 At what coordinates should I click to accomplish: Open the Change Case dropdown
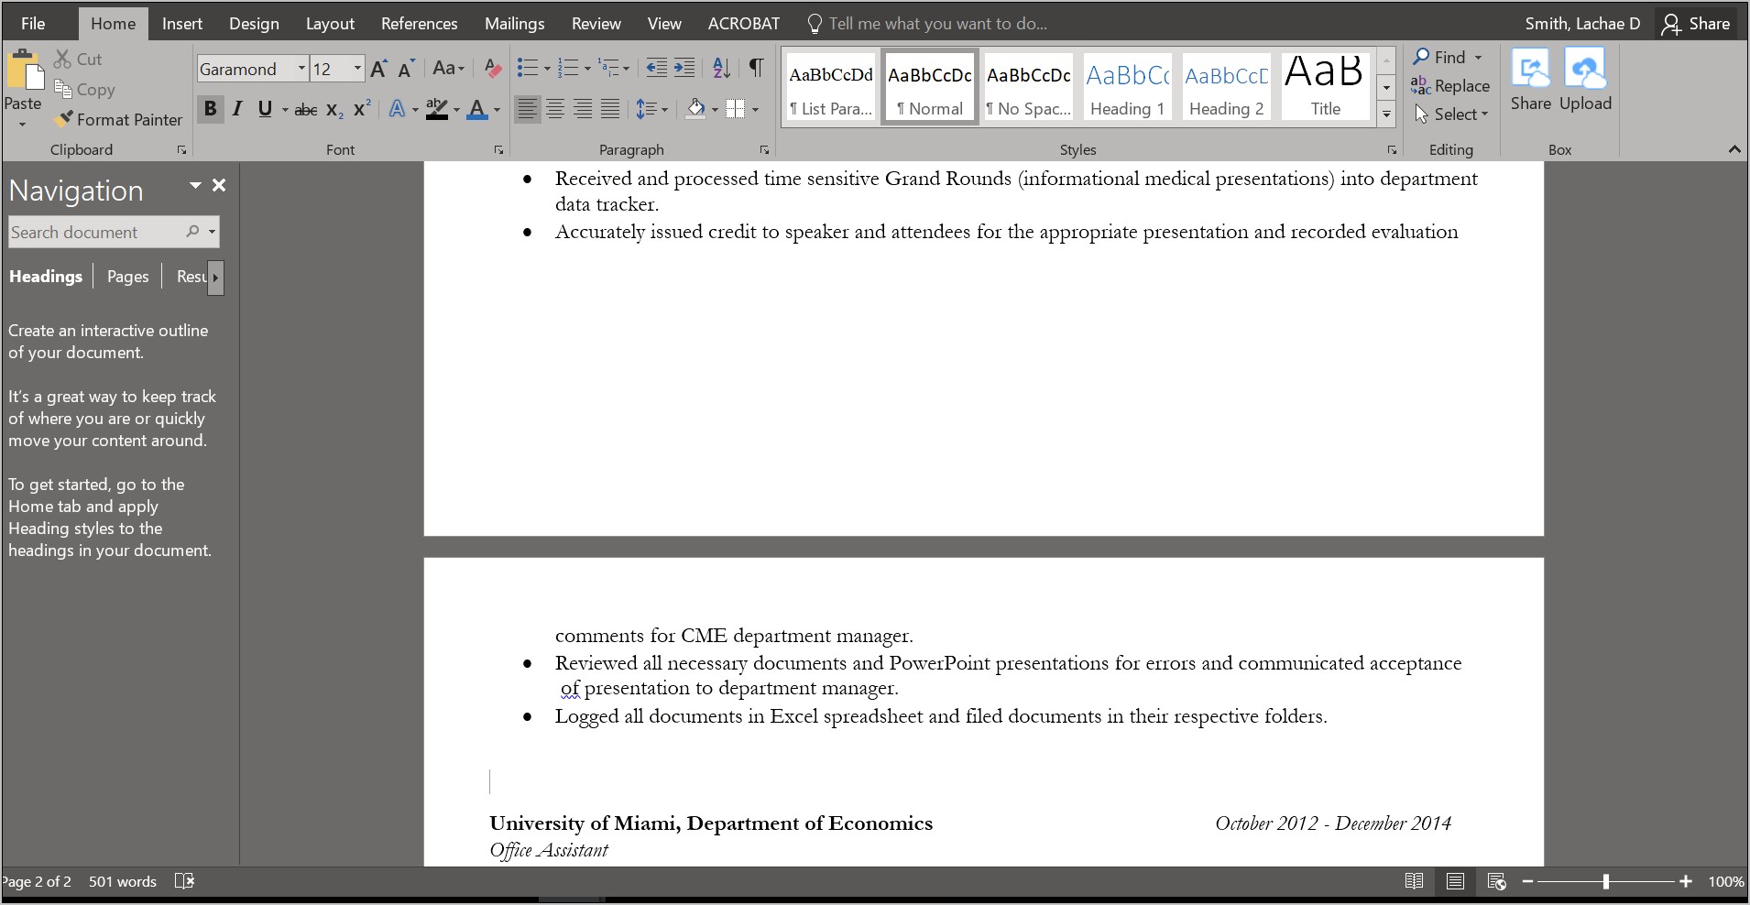pos(448,69)
